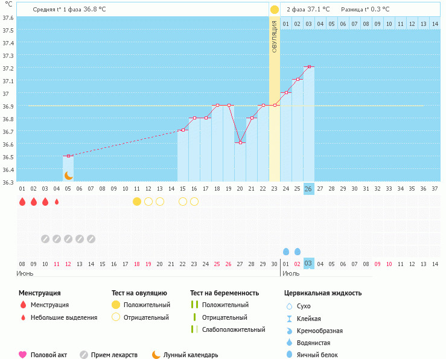Click the gray medication icon in the legend
This screenshot has height=359, width=446.
(x=84, y=355)
